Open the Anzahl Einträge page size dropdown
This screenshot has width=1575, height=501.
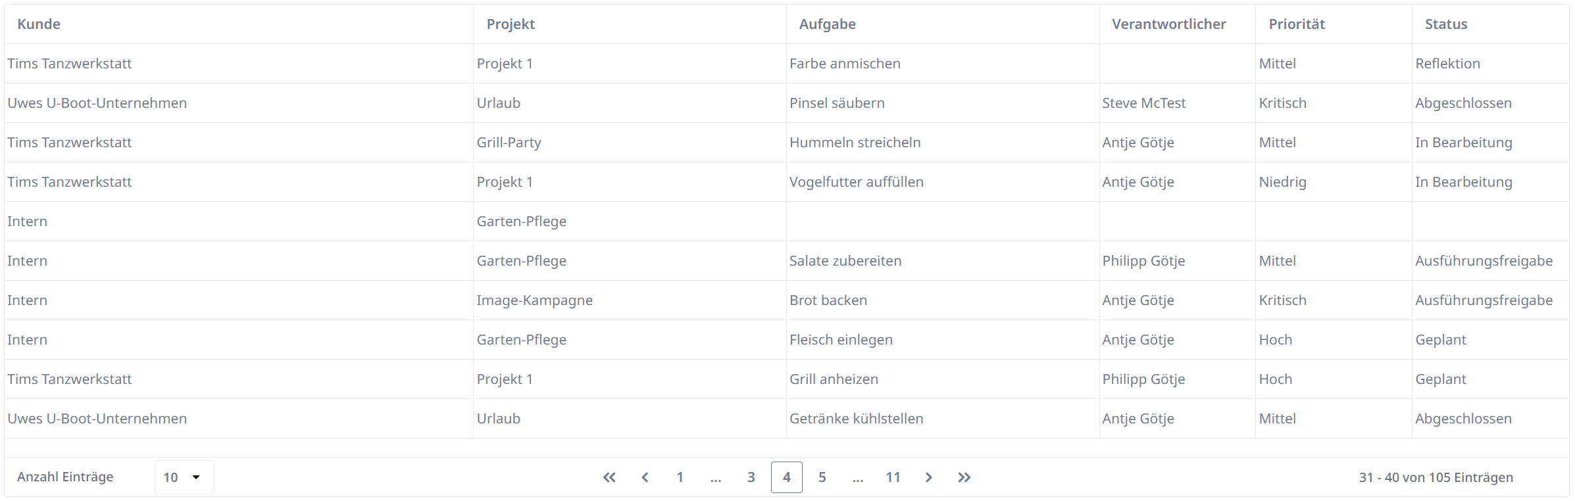184,477
